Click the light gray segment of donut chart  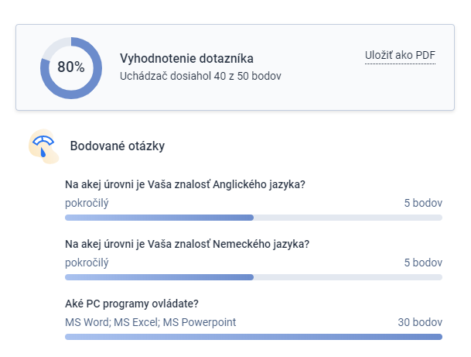(54, 46)
